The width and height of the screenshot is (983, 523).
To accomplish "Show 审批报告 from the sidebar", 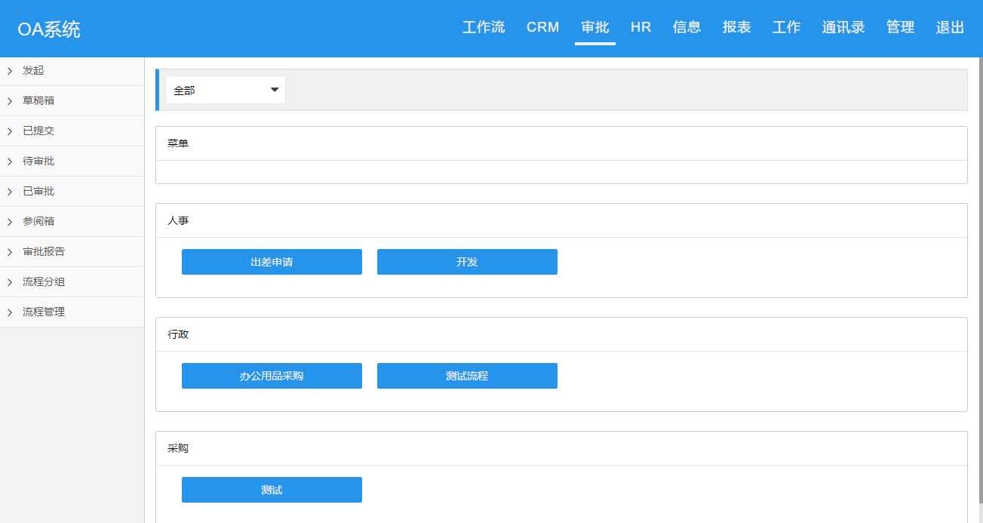I will pos(43,252).
